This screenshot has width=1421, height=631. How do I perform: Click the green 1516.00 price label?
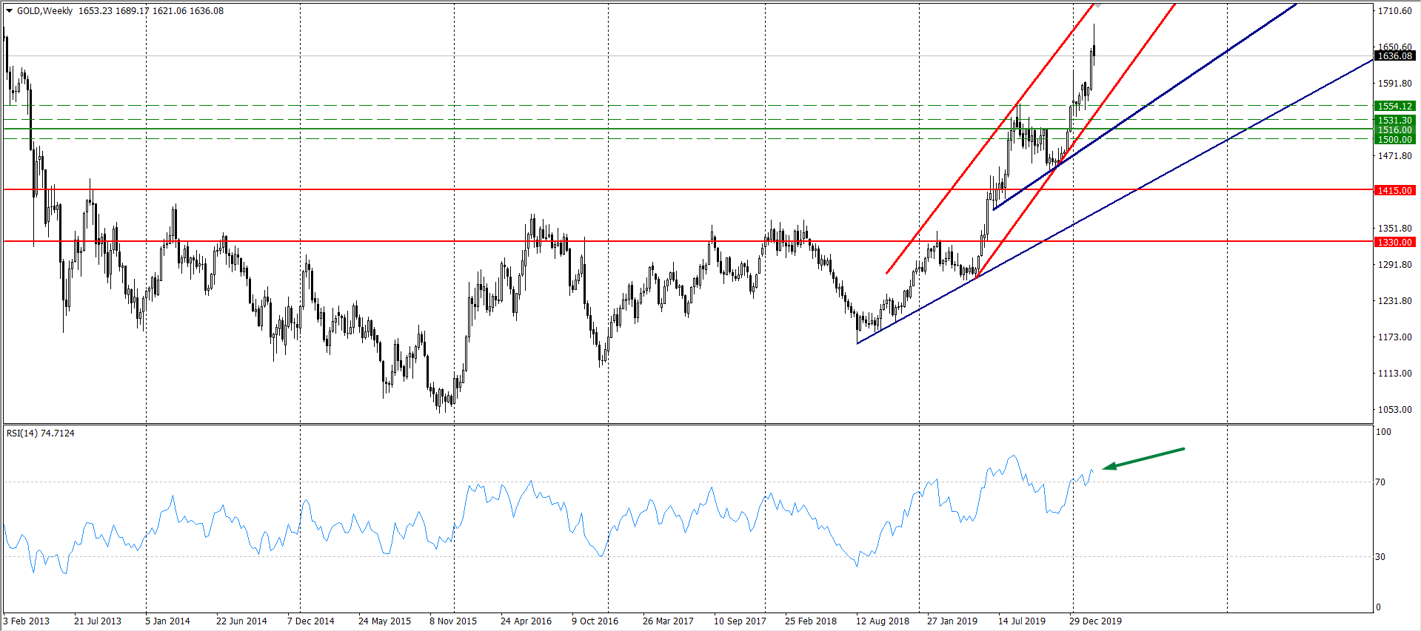pyautogui.click(x=1394, y=129)
